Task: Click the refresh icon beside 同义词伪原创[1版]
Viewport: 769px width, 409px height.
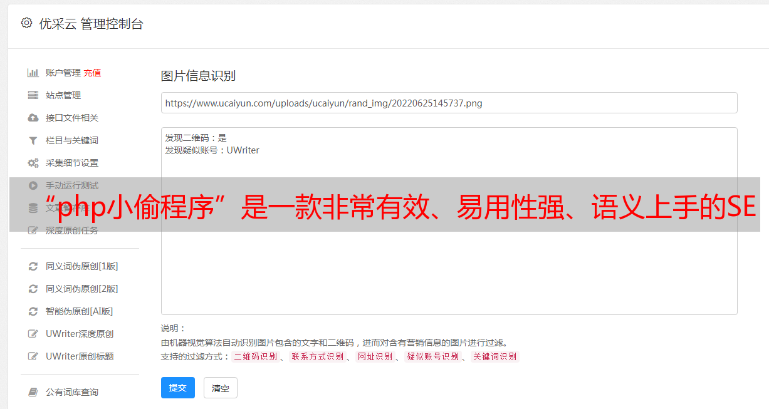Action: point(33,266)
